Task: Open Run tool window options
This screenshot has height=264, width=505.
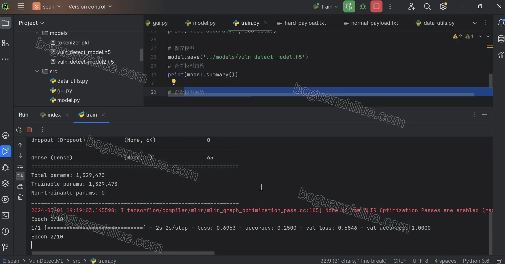Action: tap(474, 115)
